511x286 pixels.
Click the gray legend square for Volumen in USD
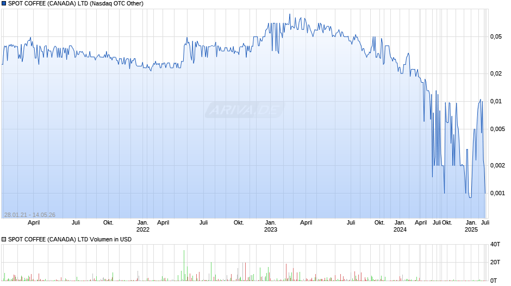[4, 239]
